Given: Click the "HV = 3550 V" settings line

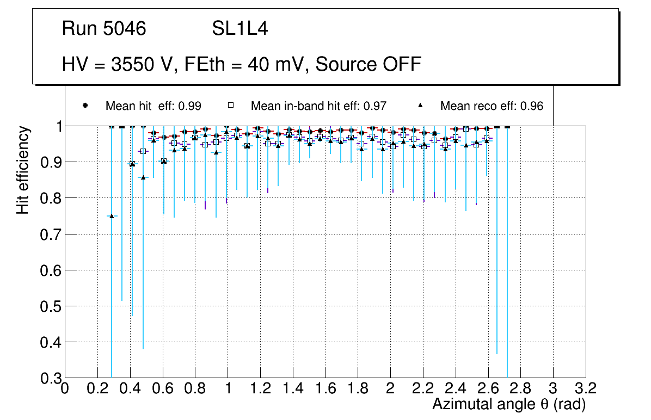Looking at the screenshot, I should click(x=242, y=64).
